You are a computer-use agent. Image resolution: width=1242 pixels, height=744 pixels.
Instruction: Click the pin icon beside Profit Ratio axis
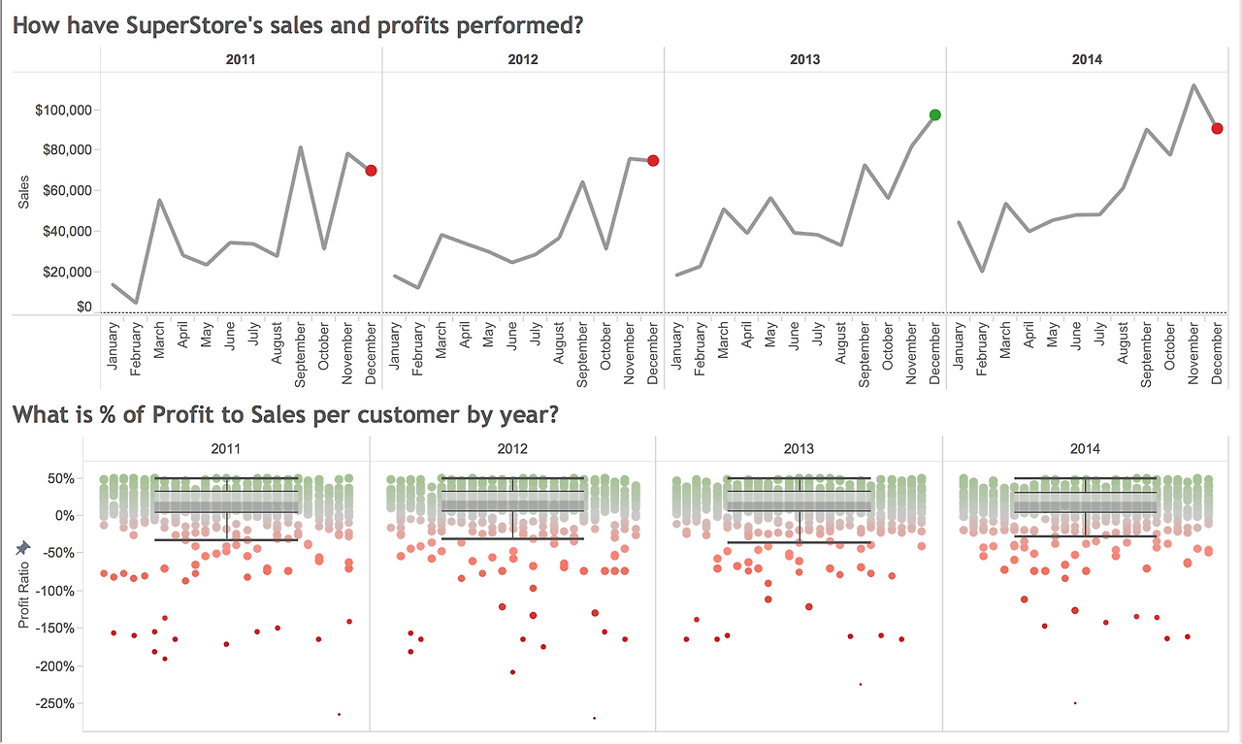[x=23, y=549]
